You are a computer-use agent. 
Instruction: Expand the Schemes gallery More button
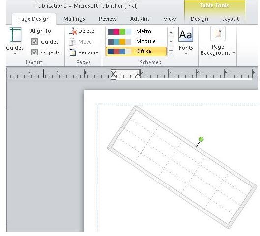171,52
